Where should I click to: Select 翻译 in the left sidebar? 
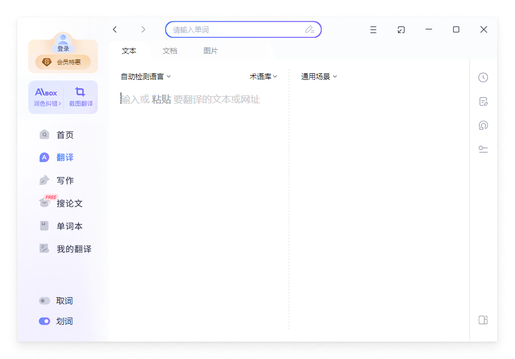point(65,157)
